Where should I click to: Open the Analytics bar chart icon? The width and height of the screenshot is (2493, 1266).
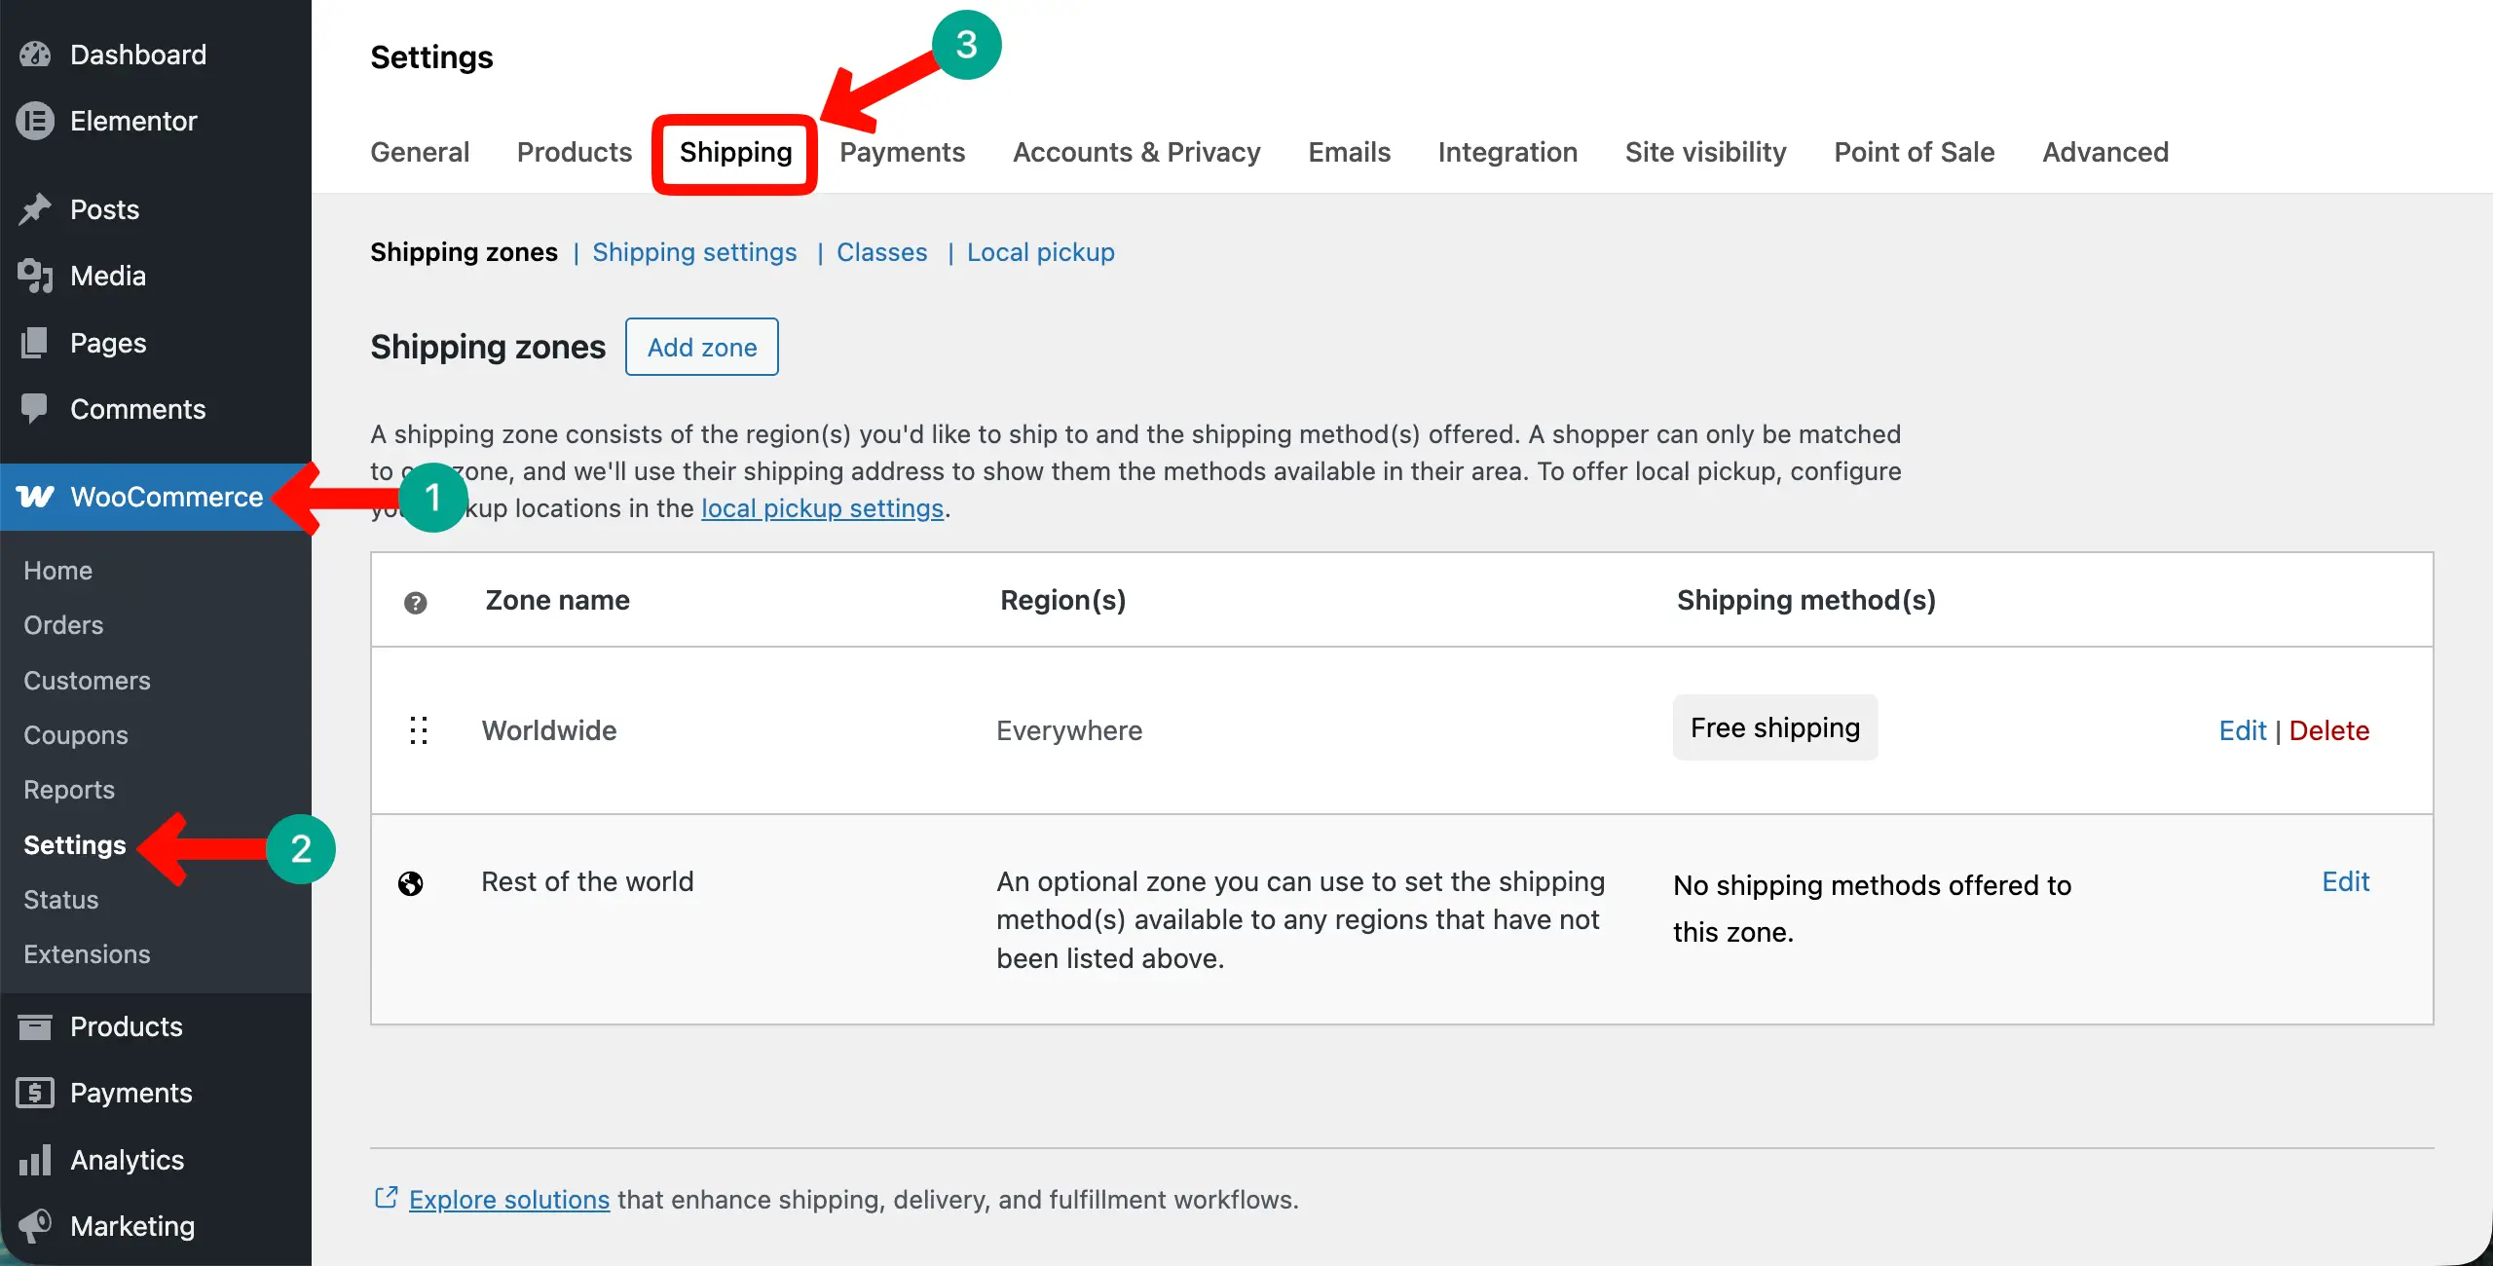(35, 1159)
